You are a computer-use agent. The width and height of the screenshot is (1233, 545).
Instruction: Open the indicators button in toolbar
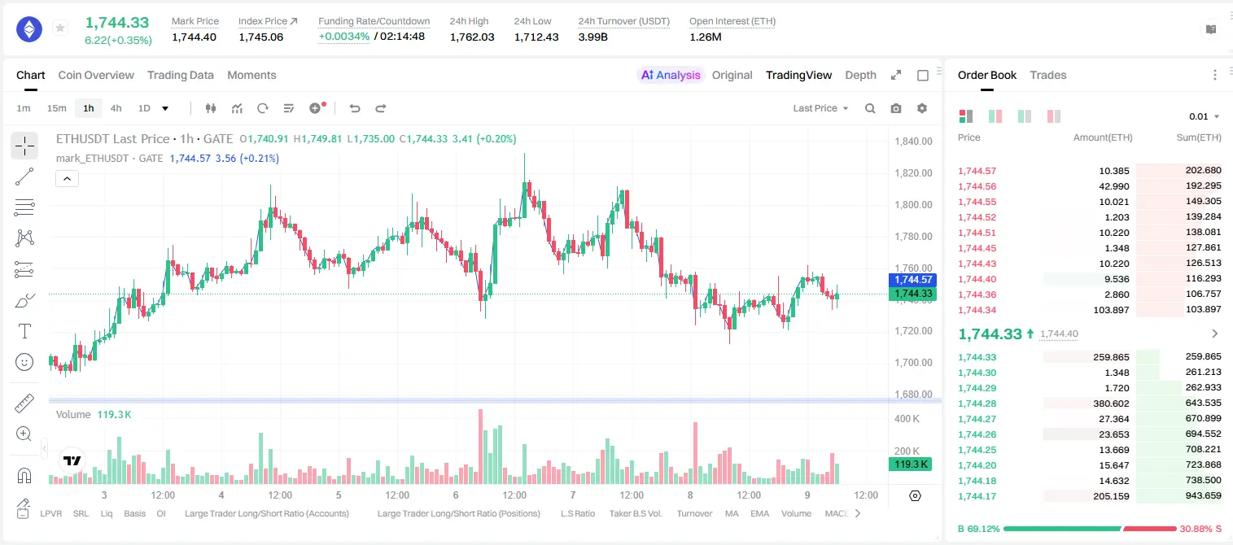[237, 108]
